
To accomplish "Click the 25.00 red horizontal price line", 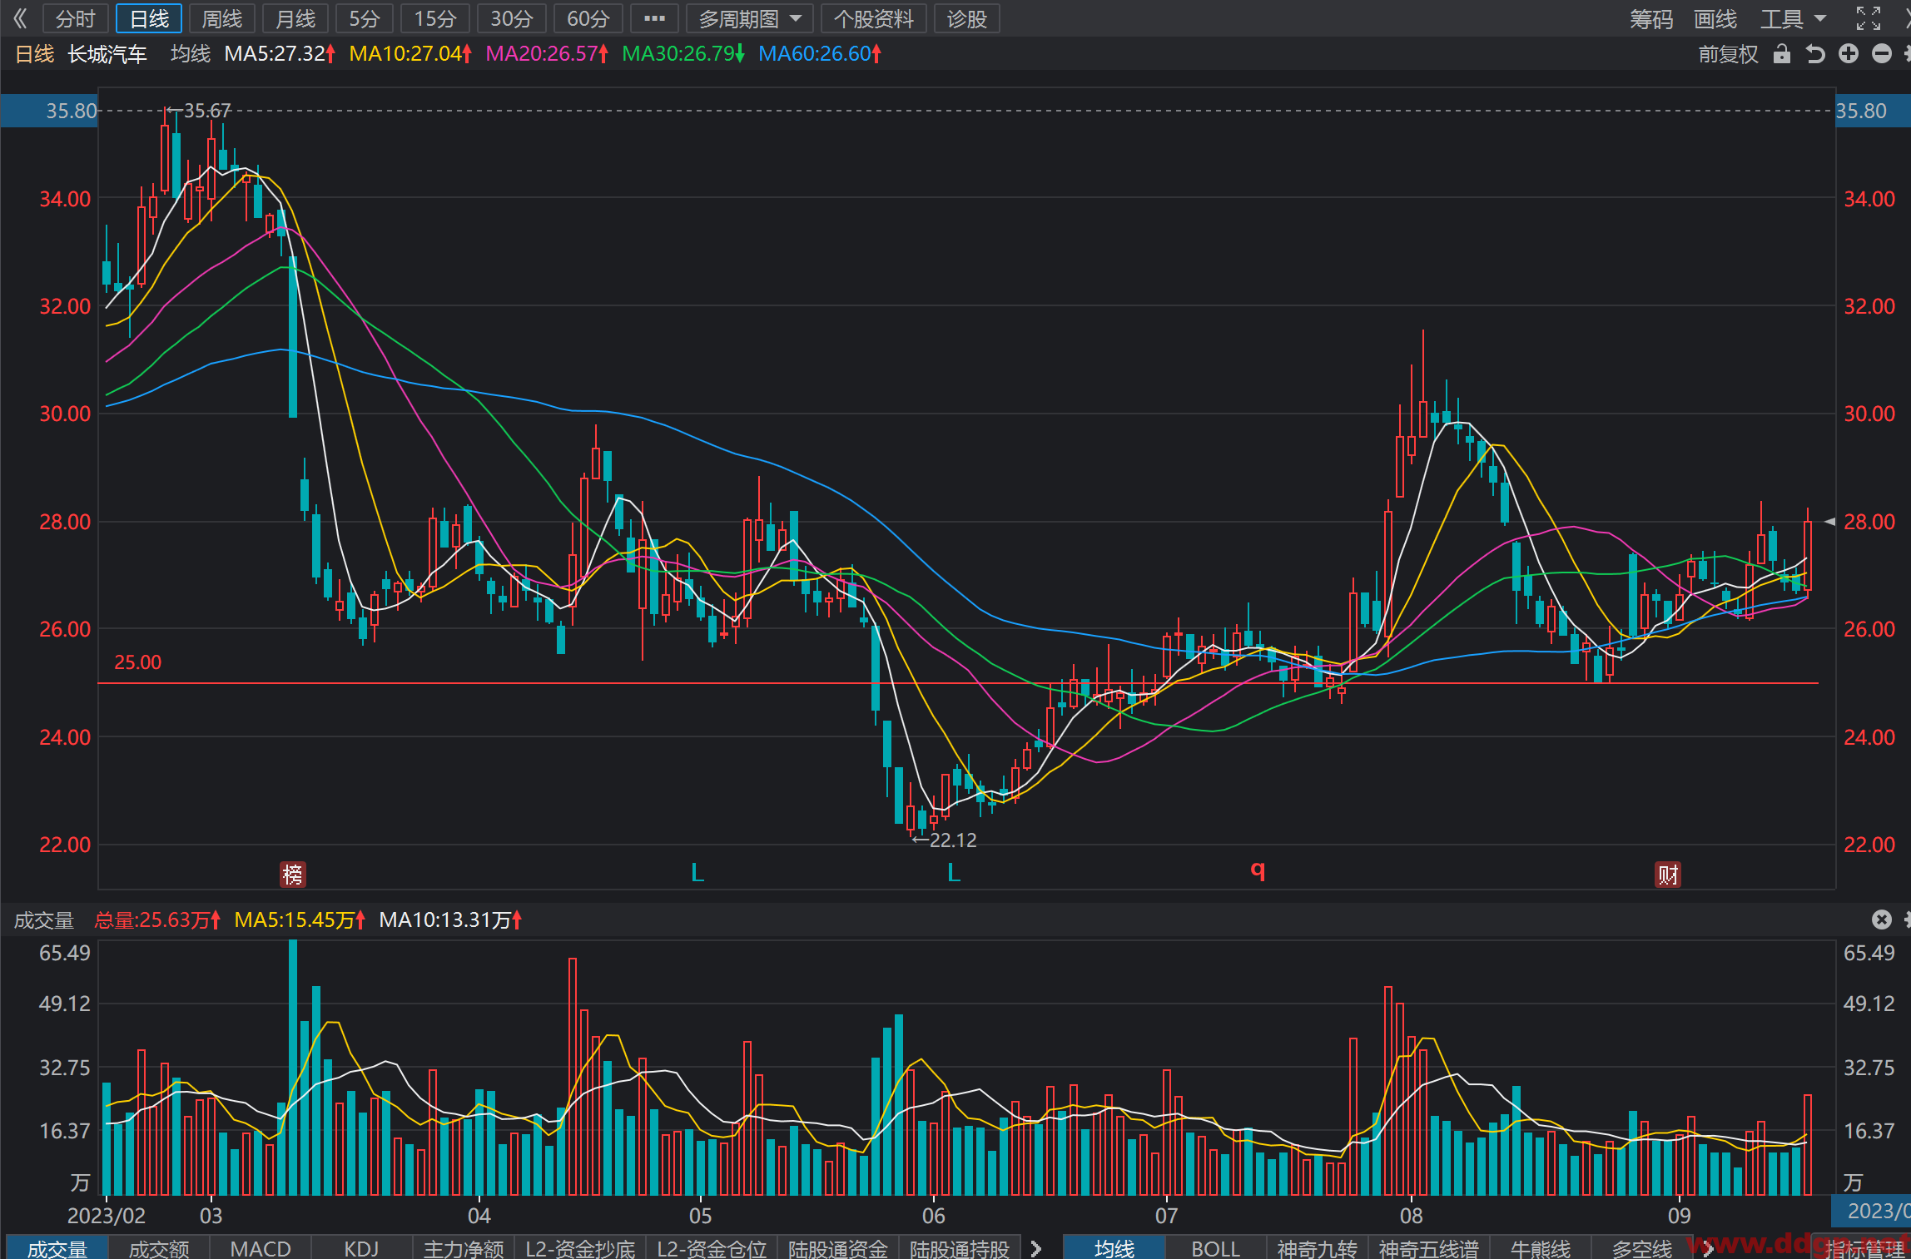I will click(x=957, y=683).
